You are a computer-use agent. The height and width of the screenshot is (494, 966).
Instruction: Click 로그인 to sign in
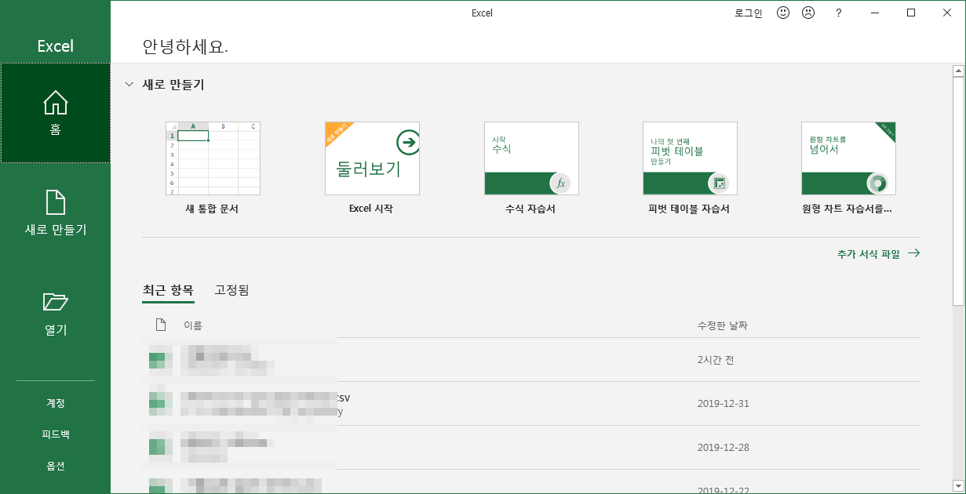pos(748,13)
